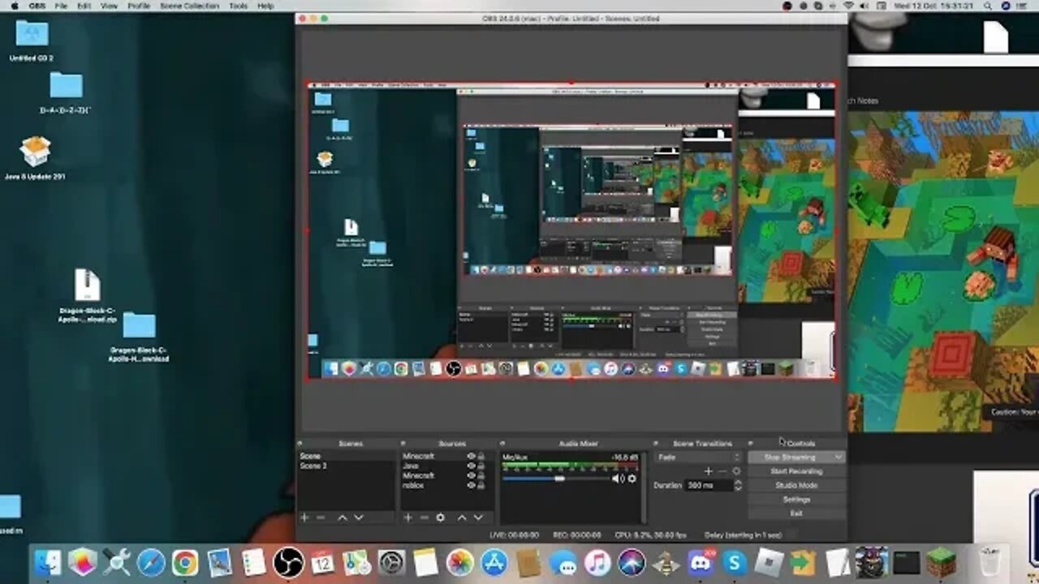This screenshot has height=584, width=1039.
Task: Toggle lock on the roblox source
Action: pyautogui.click(x=481, y=485)
